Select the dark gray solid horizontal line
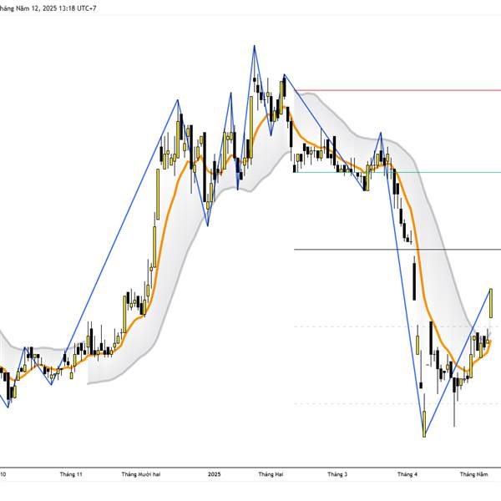 [x=397, y=249]
